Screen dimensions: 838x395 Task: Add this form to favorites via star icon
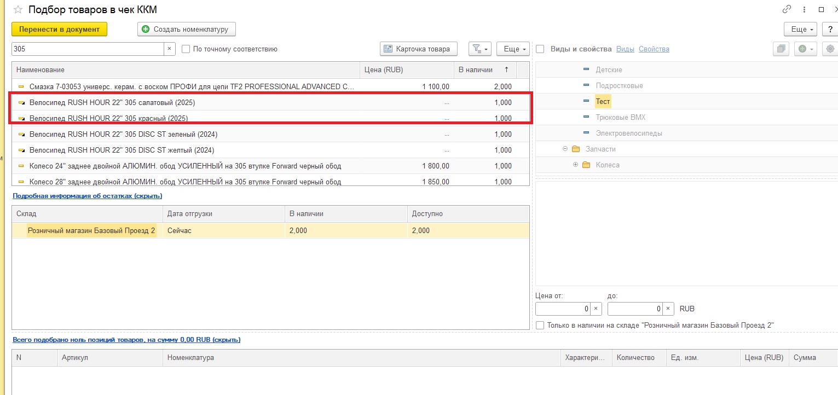18,10
